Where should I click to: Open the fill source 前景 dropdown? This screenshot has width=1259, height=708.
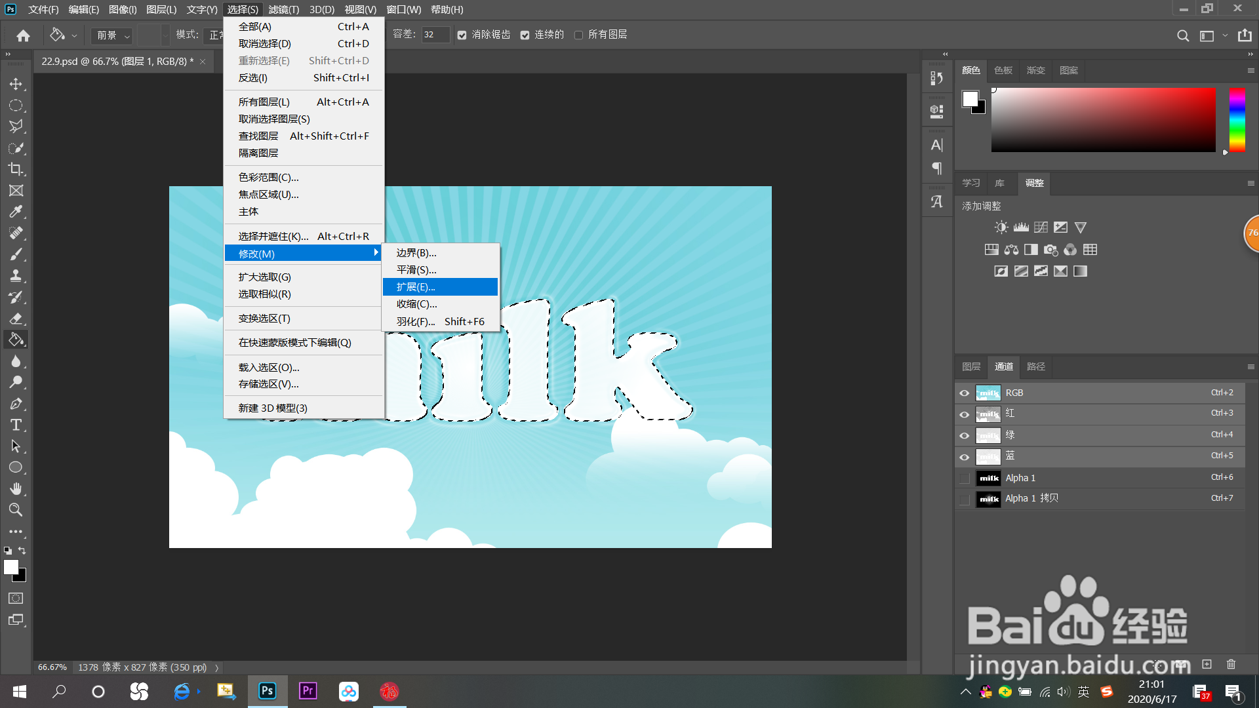pos(112,35)
